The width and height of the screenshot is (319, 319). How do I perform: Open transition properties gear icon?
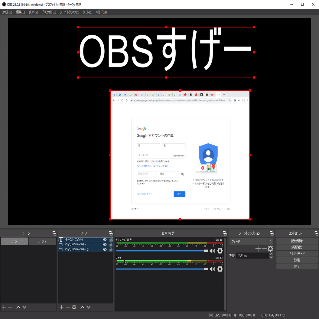tap(270, 249)
